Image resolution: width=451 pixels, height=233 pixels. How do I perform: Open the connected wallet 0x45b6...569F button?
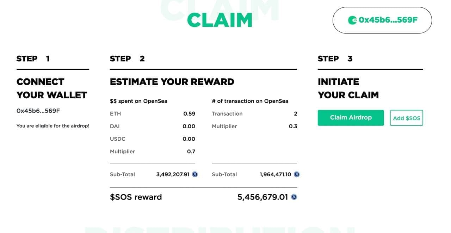pyautogui.click(x=382, y=20)
